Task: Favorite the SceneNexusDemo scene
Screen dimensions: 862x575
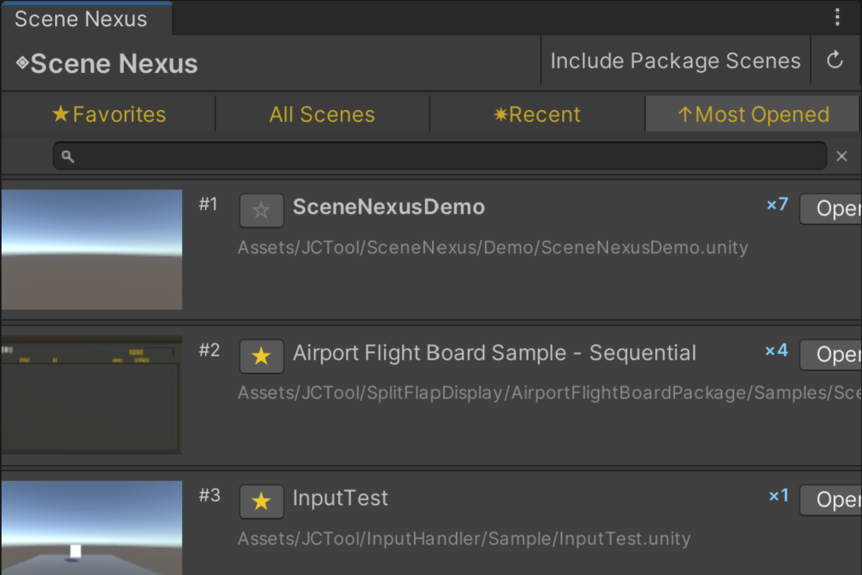Action: coord(261,210)
